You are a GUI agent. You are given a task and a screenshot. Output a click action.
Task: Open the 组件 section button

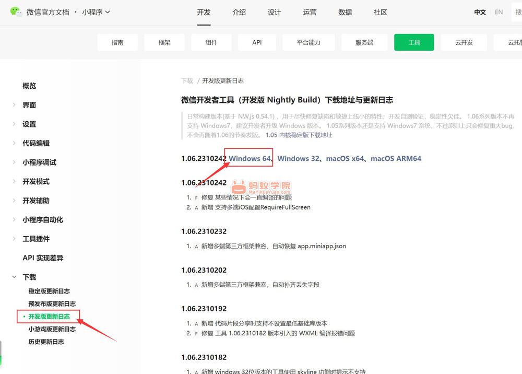[211, 42]
